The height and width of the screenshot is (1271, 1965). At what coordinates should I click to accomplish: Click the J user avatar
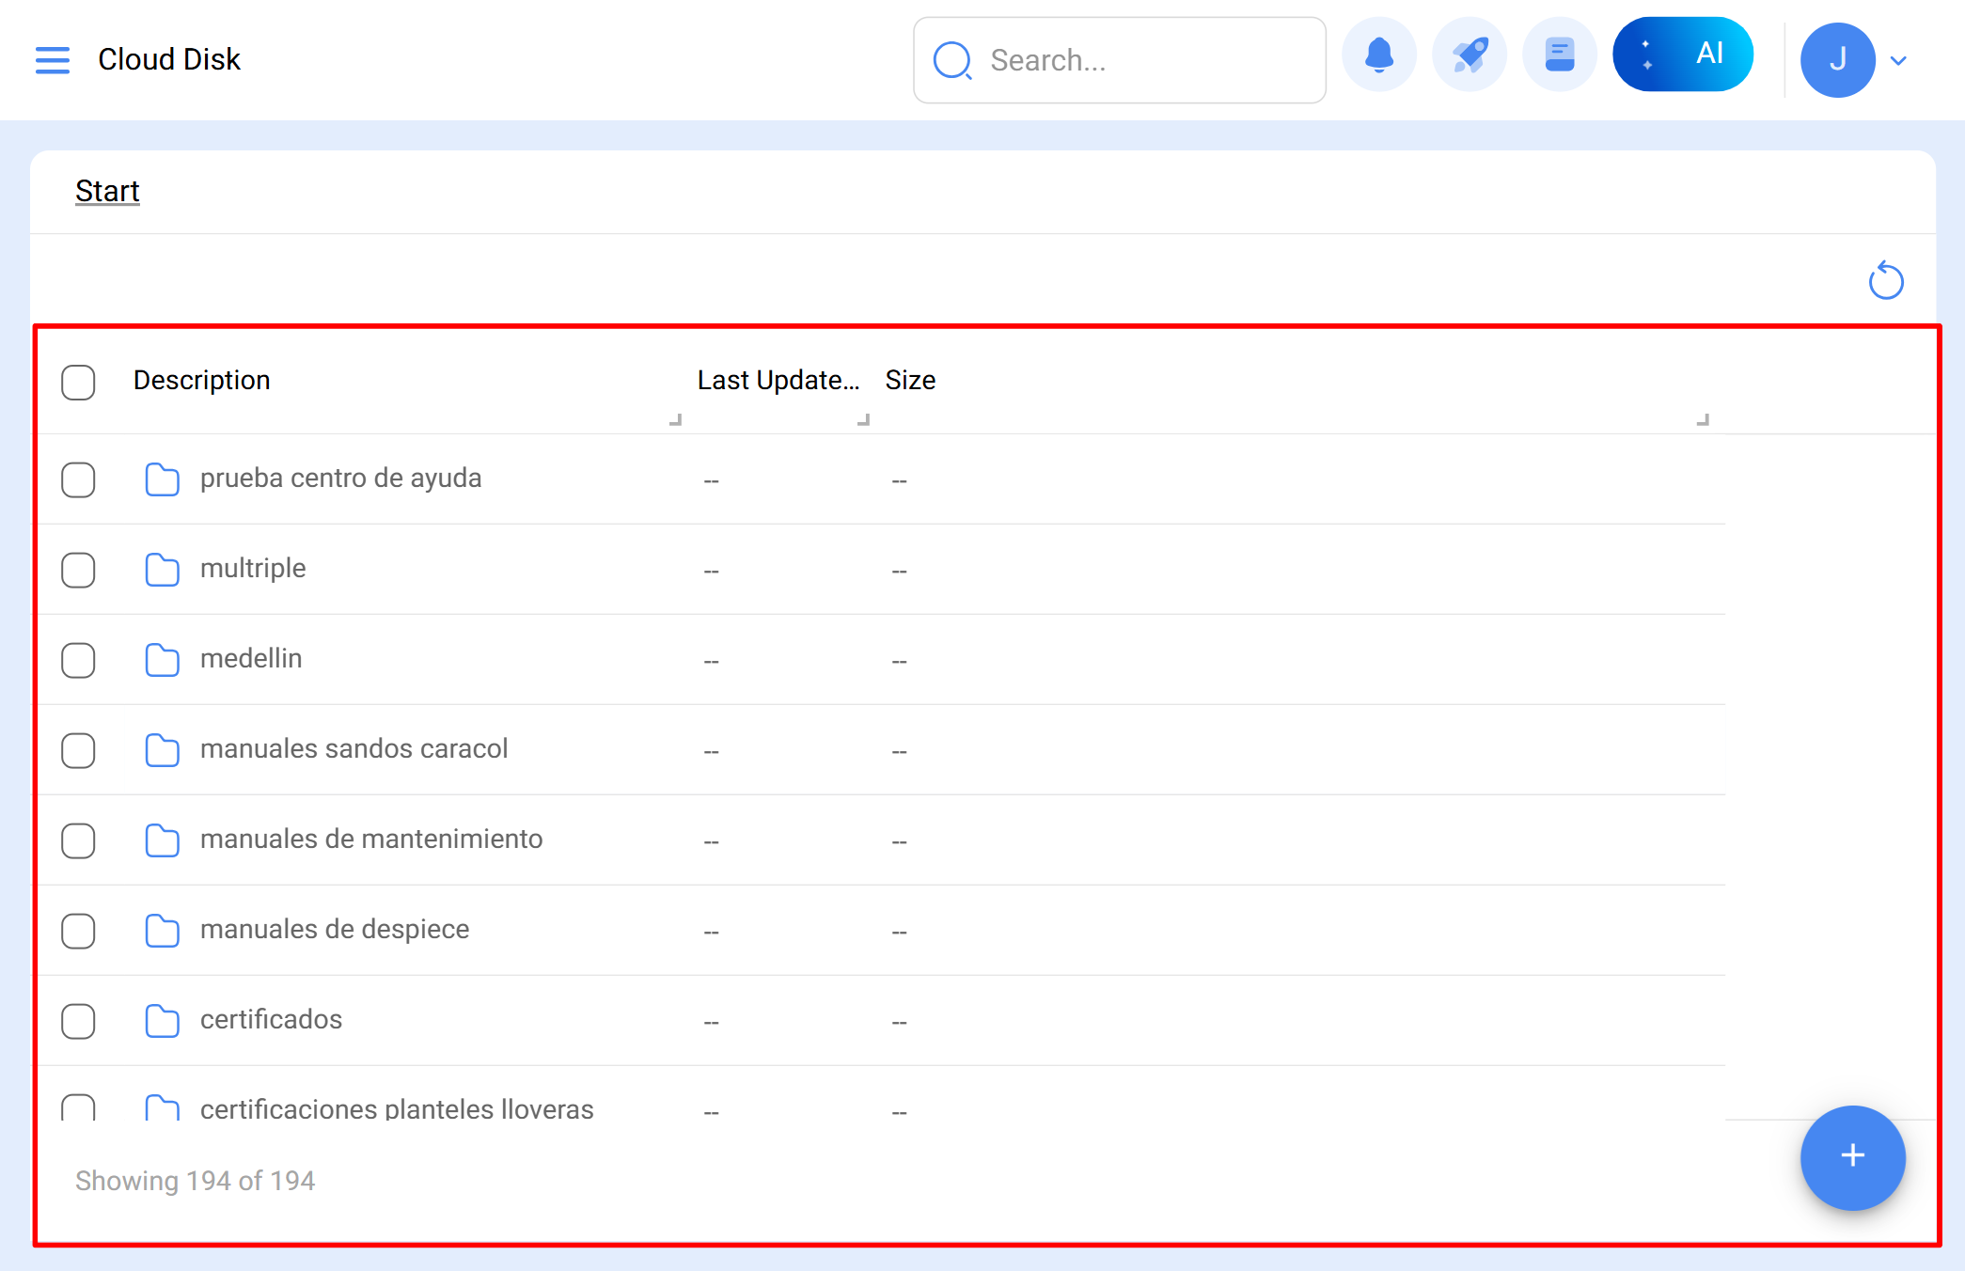pyautogui.click(x=1837, y=60)
